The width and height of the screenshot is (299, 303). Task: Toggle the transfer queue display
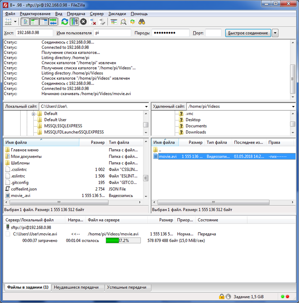[x=53, y=22]
